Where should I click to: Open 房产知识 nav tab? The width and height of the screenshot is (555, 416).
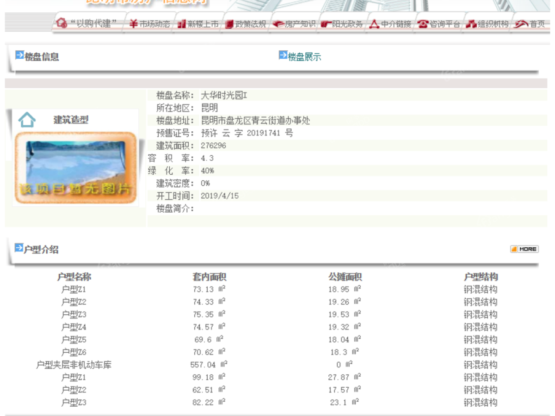coord(294,24)
